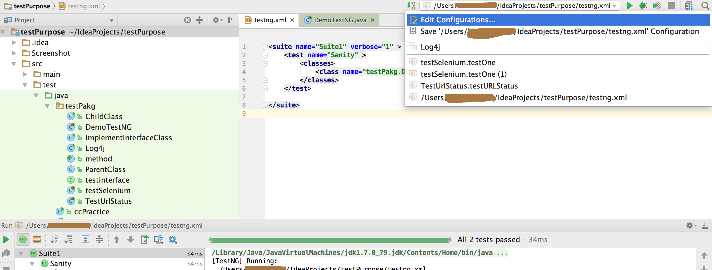
Task: Open Run panel gear menu
Action: pos(691,225)
